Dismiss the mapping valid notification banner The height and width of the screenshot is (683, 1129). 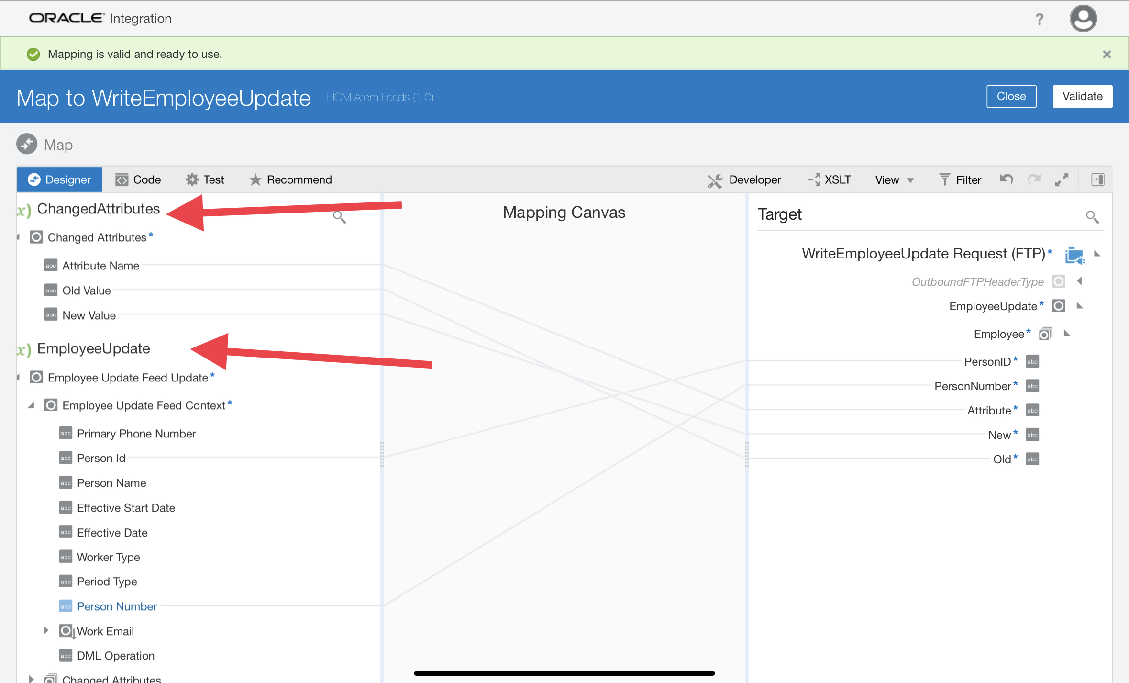[x=1107, y=54]
